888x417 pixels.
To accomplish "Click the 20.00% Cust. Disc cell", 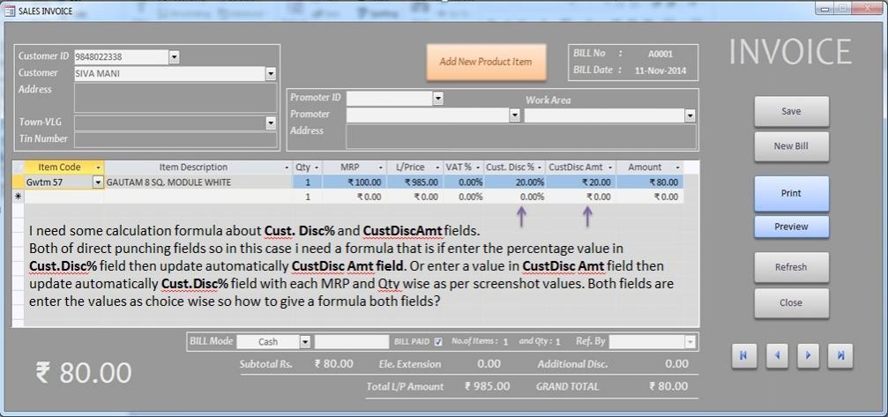I will tap(515, 182).
